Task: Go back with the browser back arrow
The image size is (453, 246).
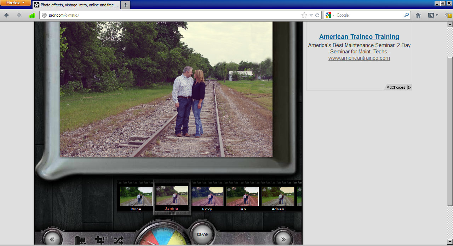Action: point(6,15)
